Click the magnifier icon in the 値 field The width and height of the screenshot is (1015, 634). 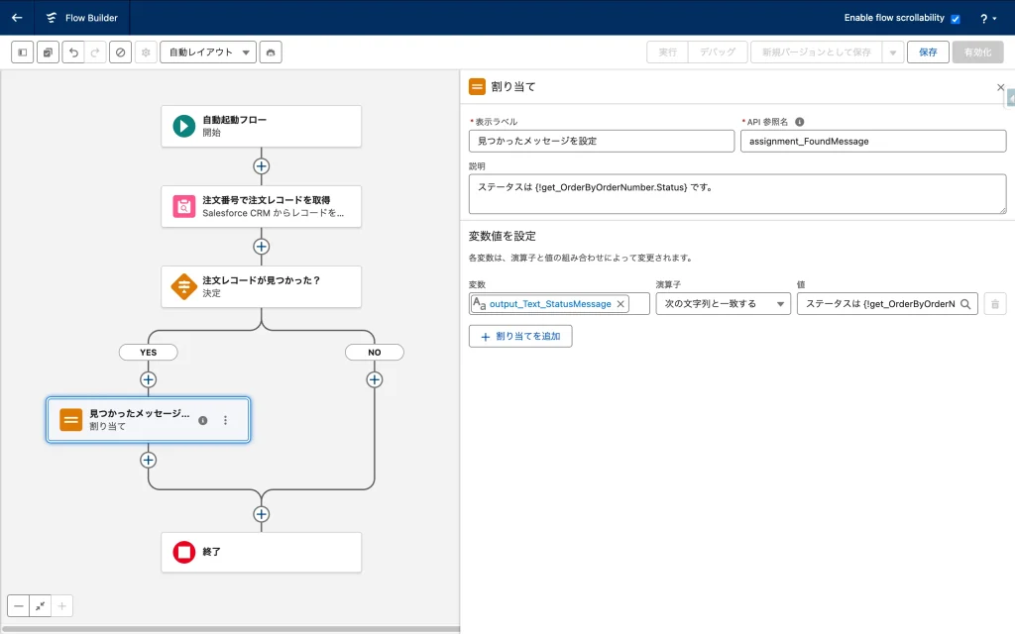point(965,304)
